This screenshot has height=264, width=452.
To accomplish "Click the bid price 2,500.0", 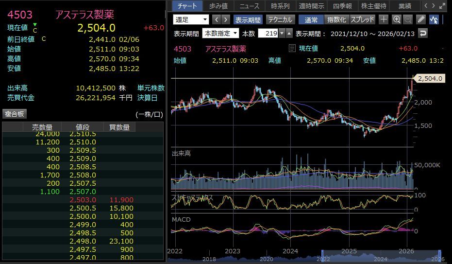I will click(83, 216).
